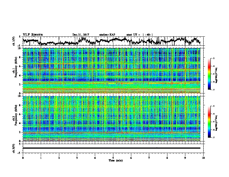The width and height of the screenshot is (229, 177).
Task: Click time axis tick label '0'
Action: pyautogui.click(x=23, y=158)
